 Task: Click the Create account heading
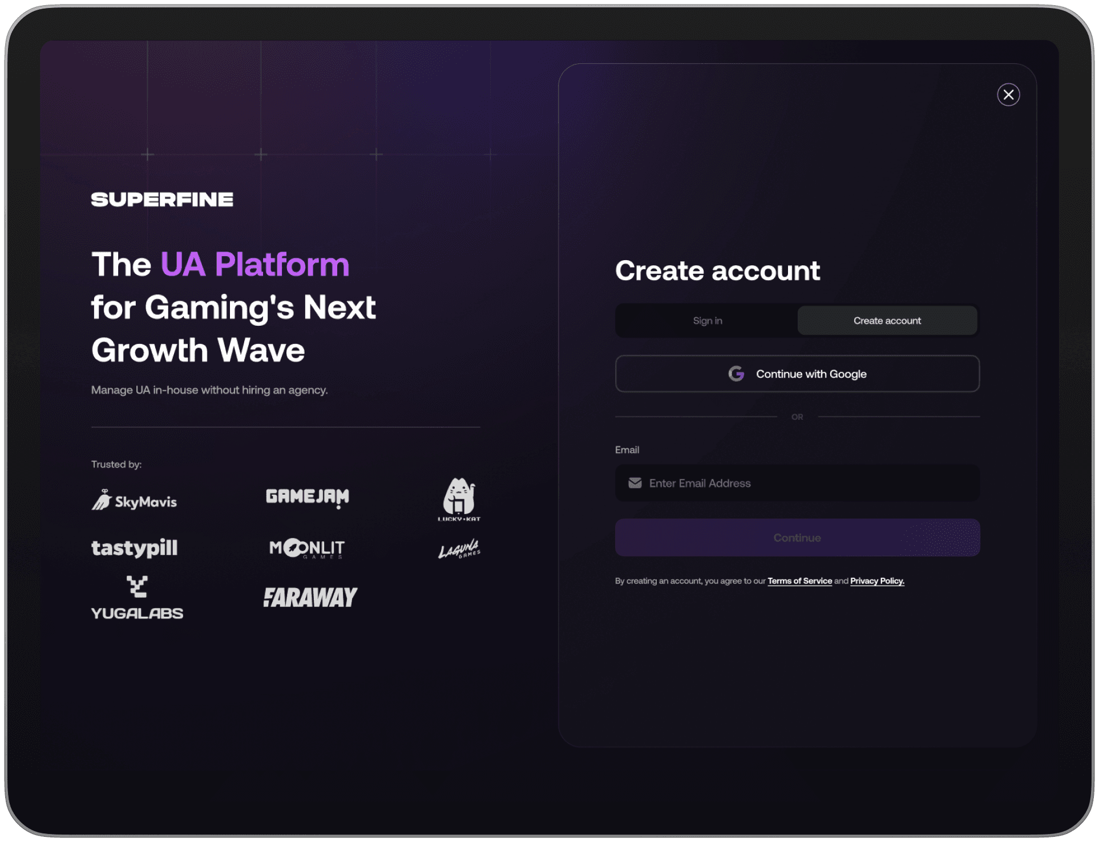tap(717, 270)
